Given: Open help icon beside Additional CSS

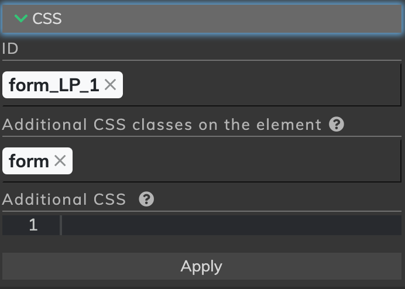Looking at the screenshot, I should pyautogui.click(x=146, y=199).
